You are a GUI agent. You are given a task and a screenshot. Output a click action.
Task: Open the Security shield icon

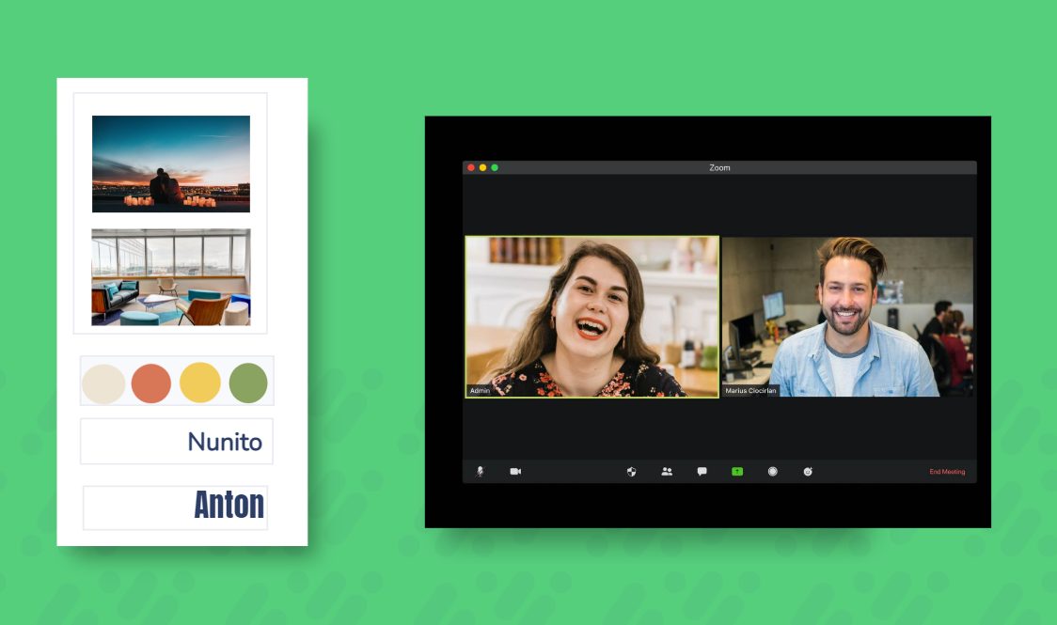tap(631, 472)
